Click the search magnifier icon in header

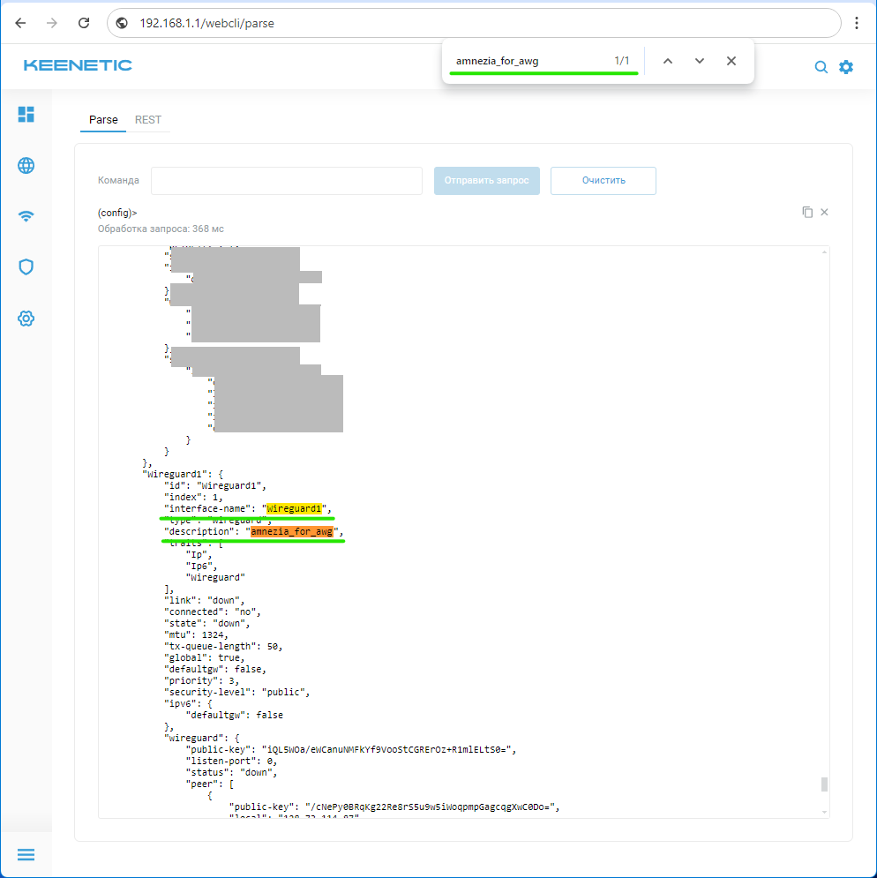(821, 67)
